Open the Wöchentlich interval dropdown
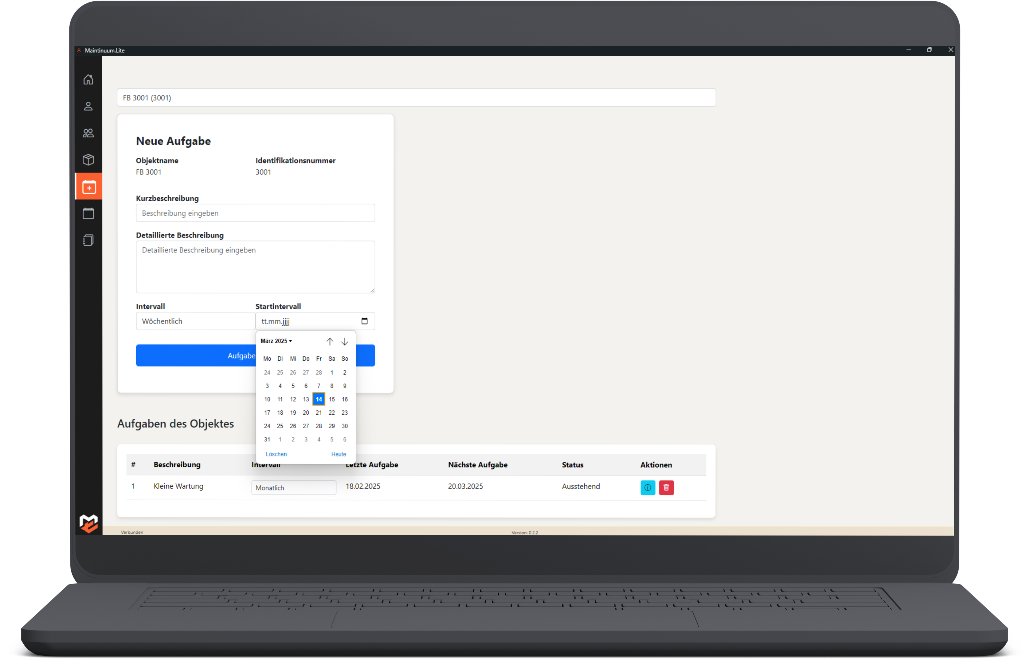Screen dimensions: 1030x660 (x=195, y=321)
